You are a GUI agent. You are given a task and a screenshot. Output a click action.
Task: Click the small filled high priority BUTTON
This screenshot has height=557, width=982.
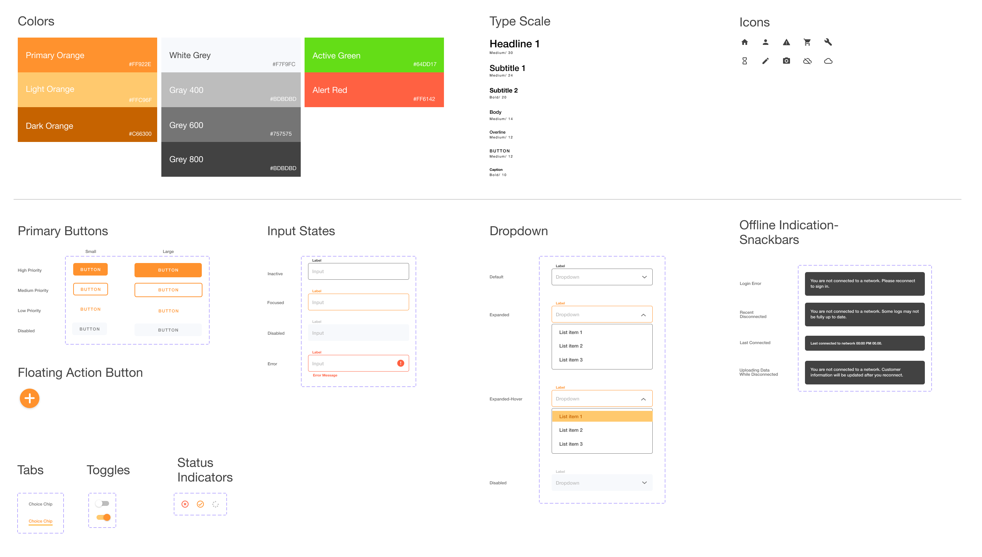coord(90,269)
